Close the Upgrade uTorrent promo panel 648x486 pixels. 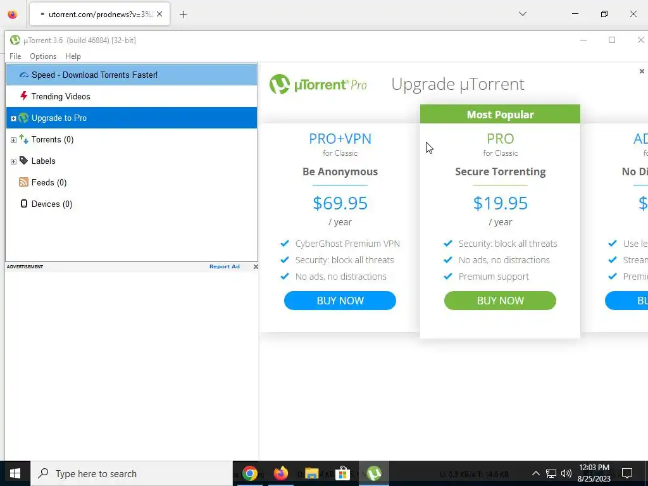click(x=642, y=71)
